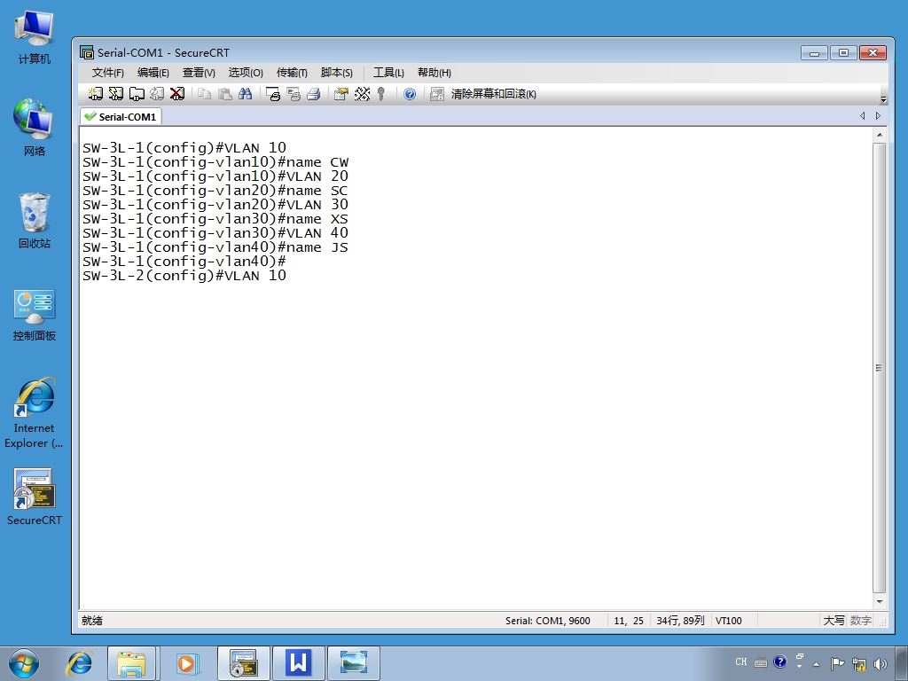Open the 查看(V) menu
908x681 pixels.
199,73
